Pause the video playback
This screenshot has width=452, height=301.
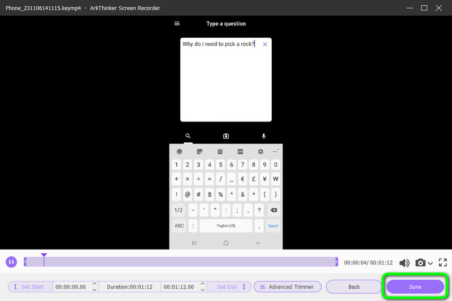[11, 262]
